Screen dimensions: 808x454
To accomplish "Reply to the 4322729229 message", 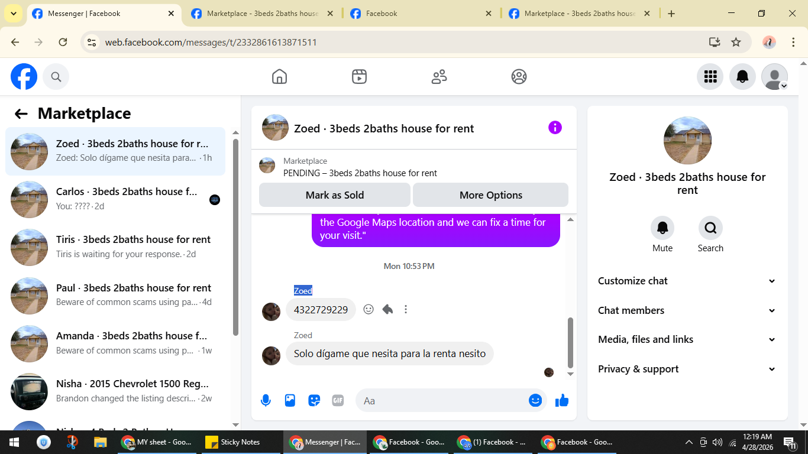I will click(387, 309).
